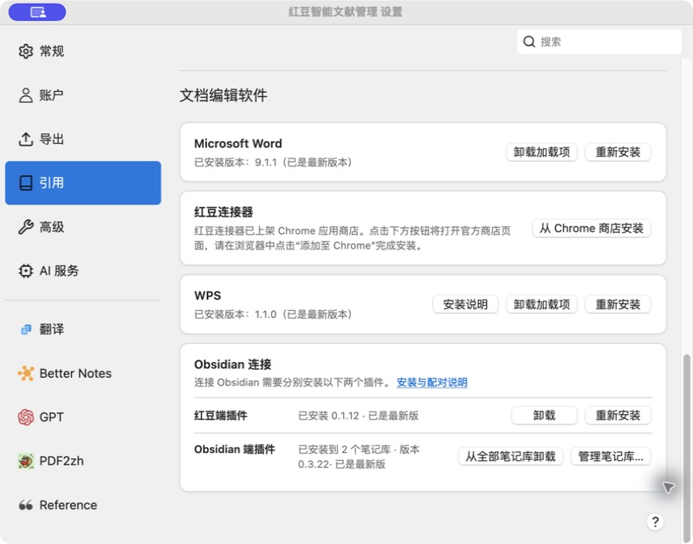Image resolution: width=693 pixels, height=544 pixels.
Task: Open the Reference plugin settings
Action: tap(83, 505)
